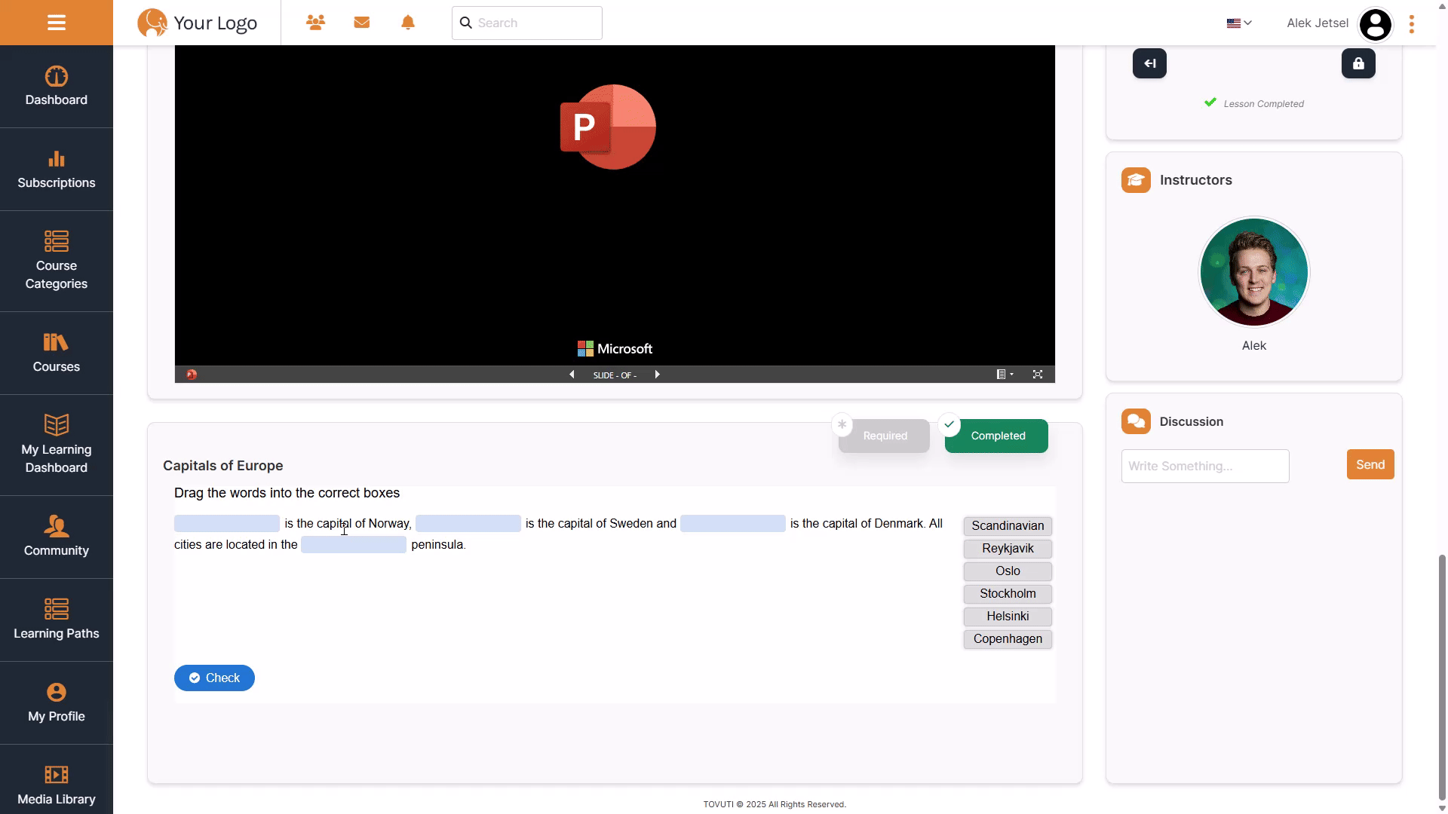The width and height of the screenshot is (1448, 814).
Task: Click the page vertical scrollbar
Action: point(1442,678)
